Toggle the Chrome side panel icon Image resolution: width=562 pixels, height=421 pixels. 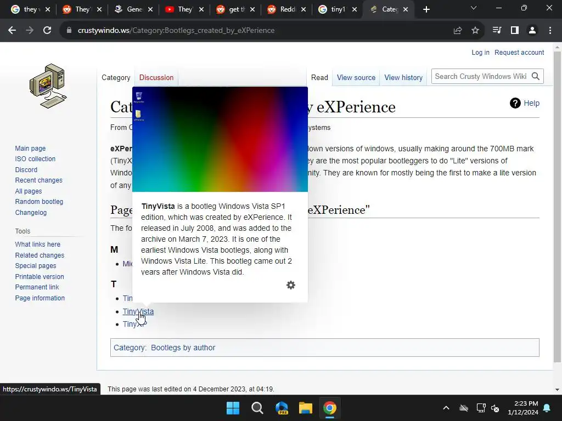click(x=515, y=31)
